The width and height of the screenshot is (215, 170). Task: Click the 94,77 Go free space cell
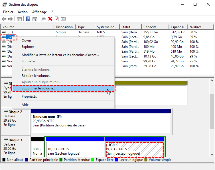pyautogui.click(x=177, y=61)
